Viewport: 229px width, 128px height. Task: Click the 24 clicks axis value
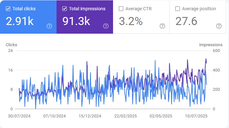tap(11, 51)
